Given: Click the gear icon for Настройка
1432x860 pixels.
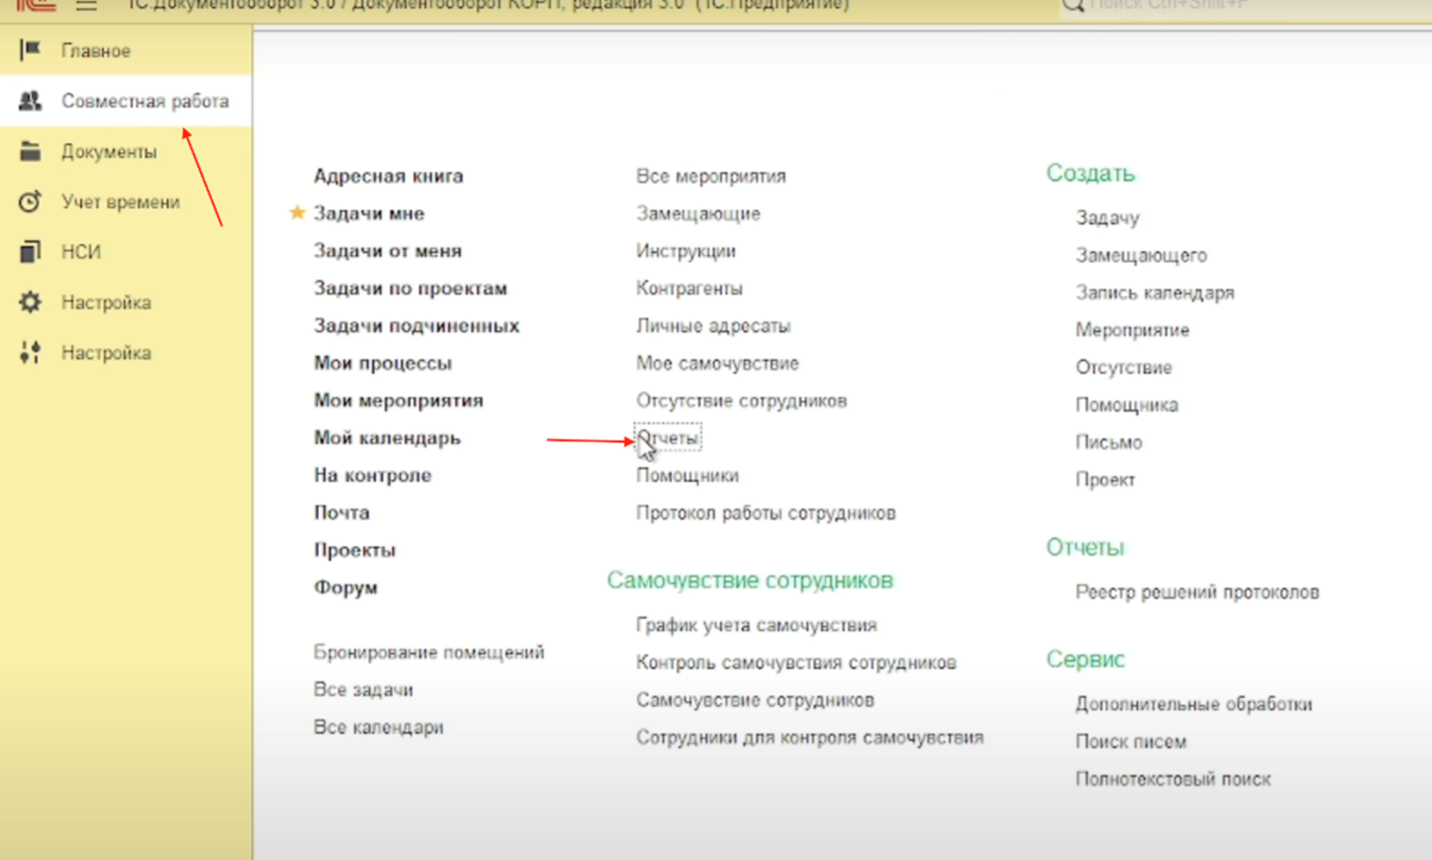Looking at the screenshot, I should (30, 302).
